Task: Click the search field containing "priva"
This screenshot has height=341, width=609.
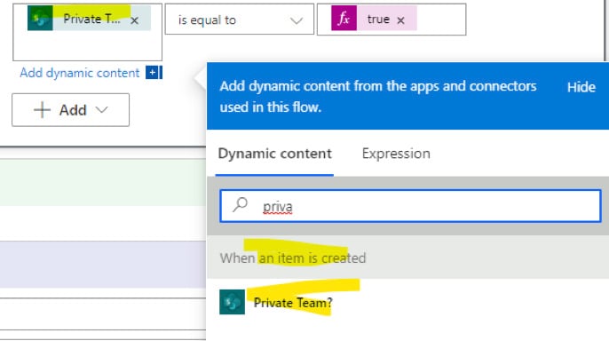Action: pyautogui.click(x=410, y=206)
